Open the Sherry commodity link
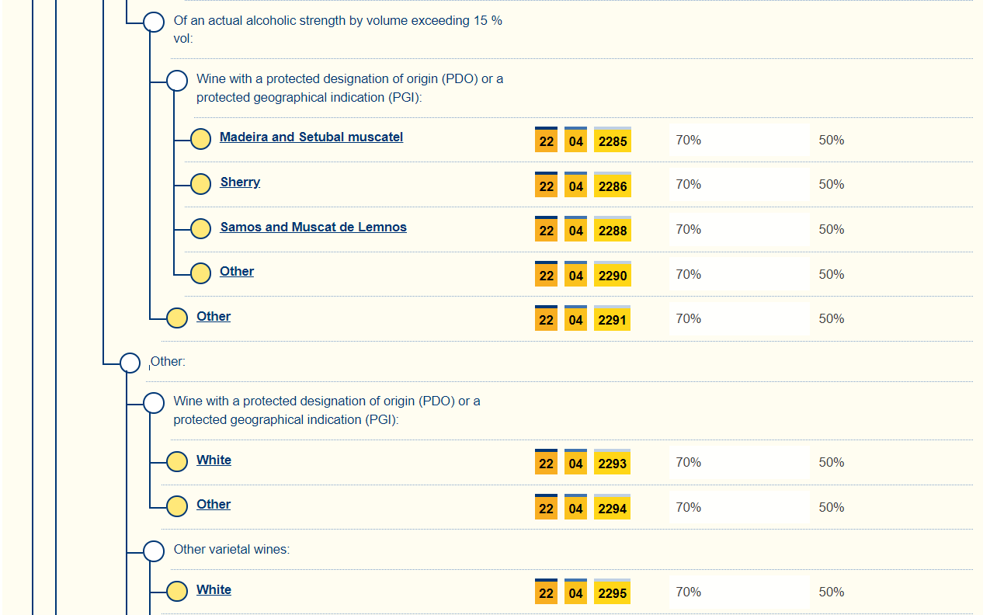 pyautogui.click(x=240, y=182)
